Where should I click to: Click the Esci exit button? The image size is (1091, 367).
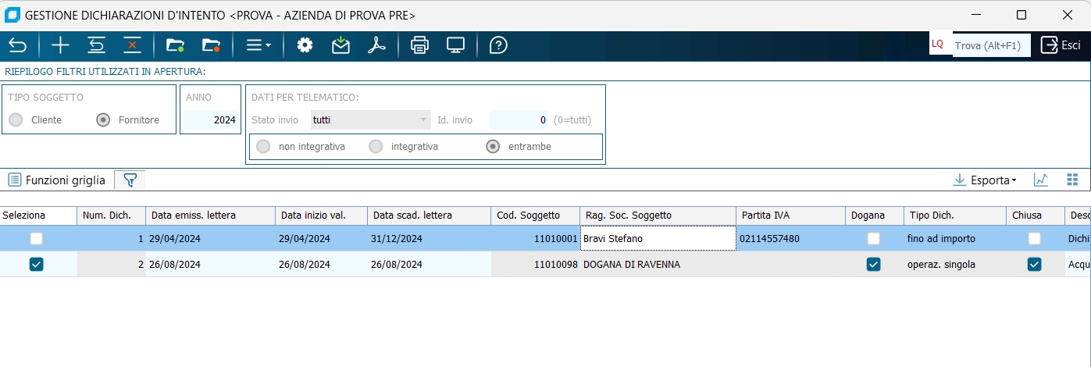(x=1061, y=45)
